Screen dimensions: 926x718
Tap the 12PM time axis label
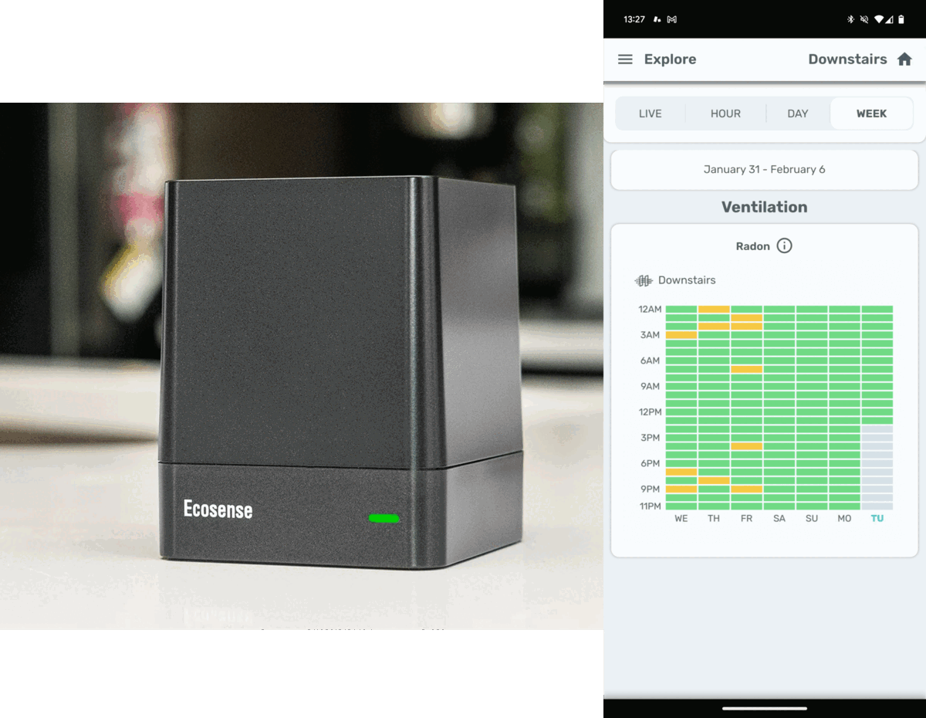pos(650,412)
